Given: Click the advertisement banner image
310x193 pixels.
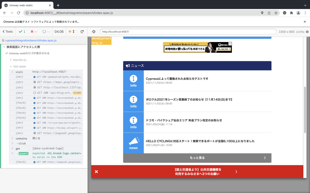Looking at the screenshot, I should 197,47.
